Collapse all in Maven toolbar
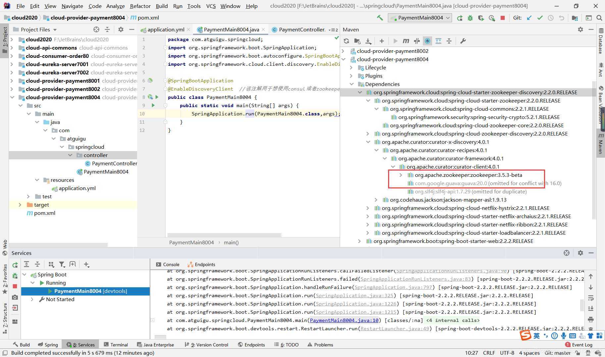 [449, 41]
